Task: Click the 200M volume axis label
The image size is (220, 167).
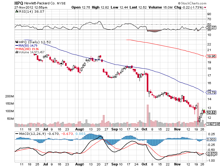Action: [x=9, y=96]
